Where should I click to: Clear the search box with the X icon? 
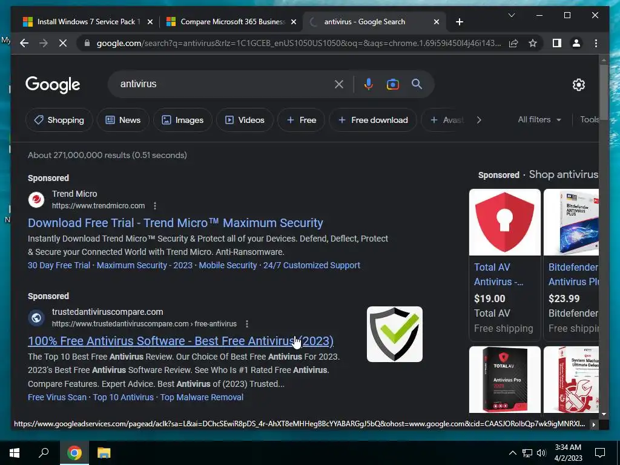point(339,84)
